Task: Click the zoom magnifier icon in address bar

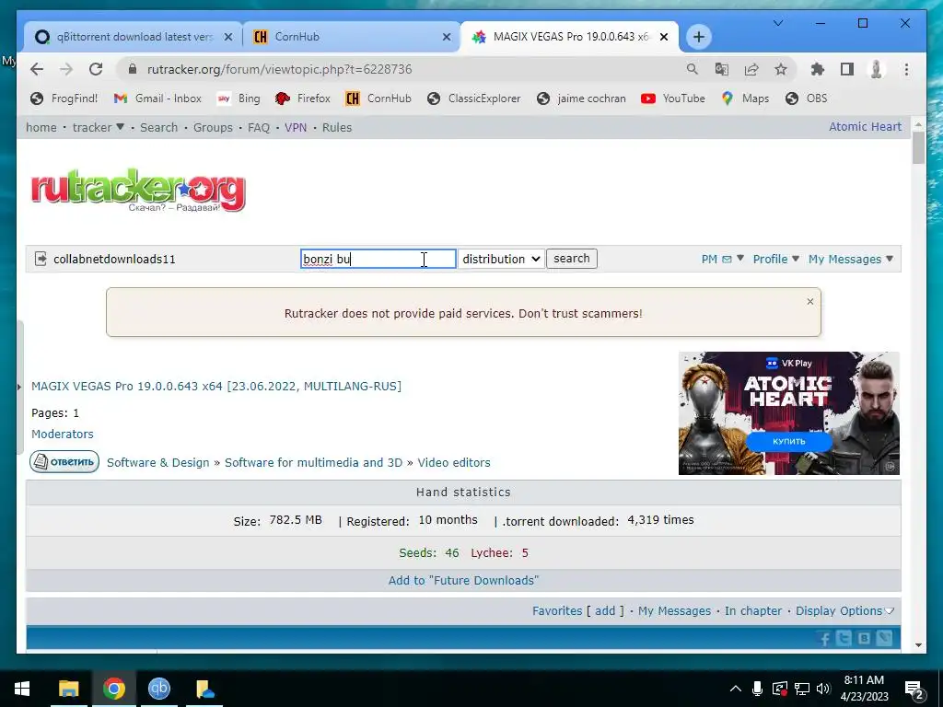Action: pos(693,69)
